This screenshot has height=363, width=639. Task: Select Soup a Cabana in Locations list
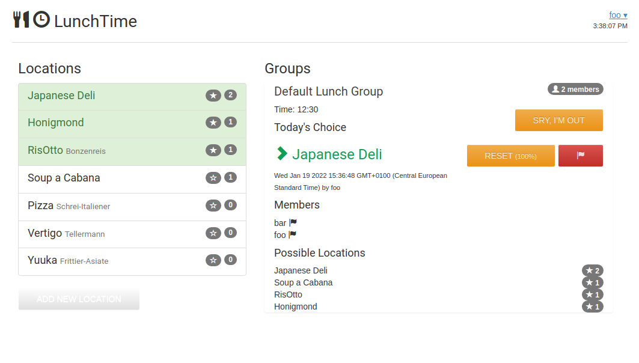[64, 178]
